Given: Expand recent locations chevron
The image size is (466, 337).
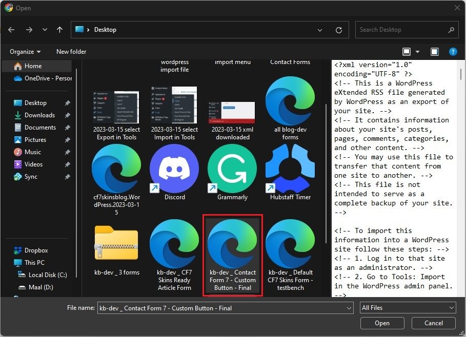Looking at the screenshot, I should (45, 30).
